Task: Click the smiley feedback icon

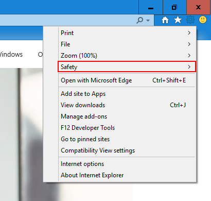Action: (203, 20)
